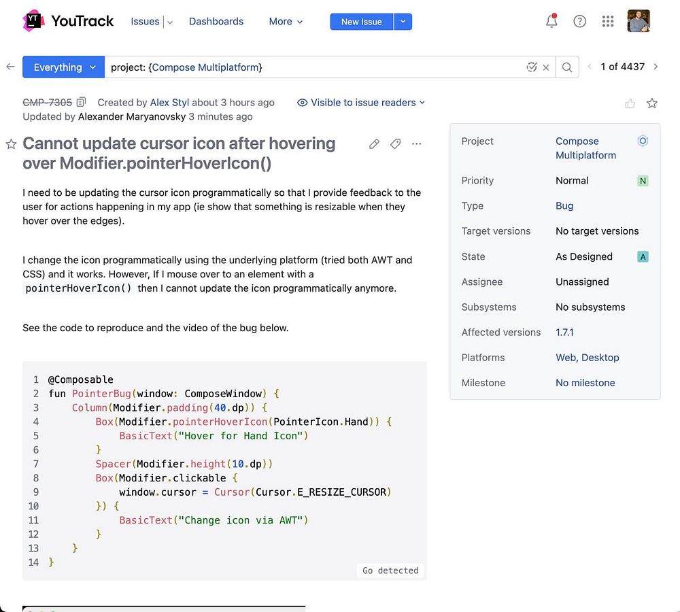Click code line 1 @Composable annotation
This screenshot has height=612, width=680.
[x=81, y=379]
